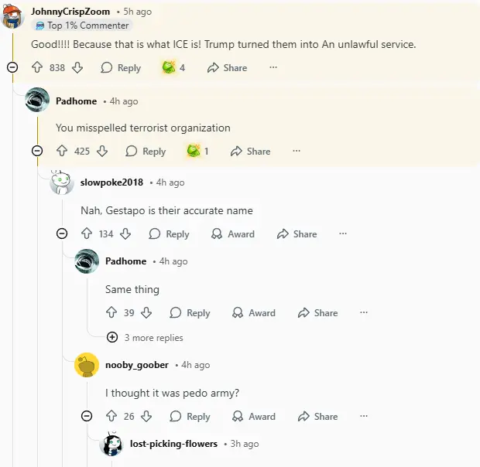The height and width of the screenshot is (467, 480).
Task: Reply to Padhome's 'Same thing' comment
Action: [x=190, y=313]
